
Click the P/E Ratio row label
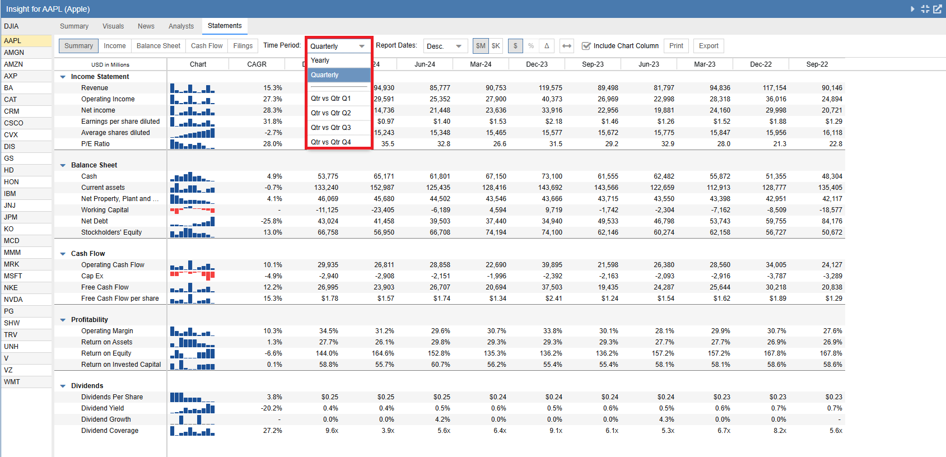pos(95,144)
